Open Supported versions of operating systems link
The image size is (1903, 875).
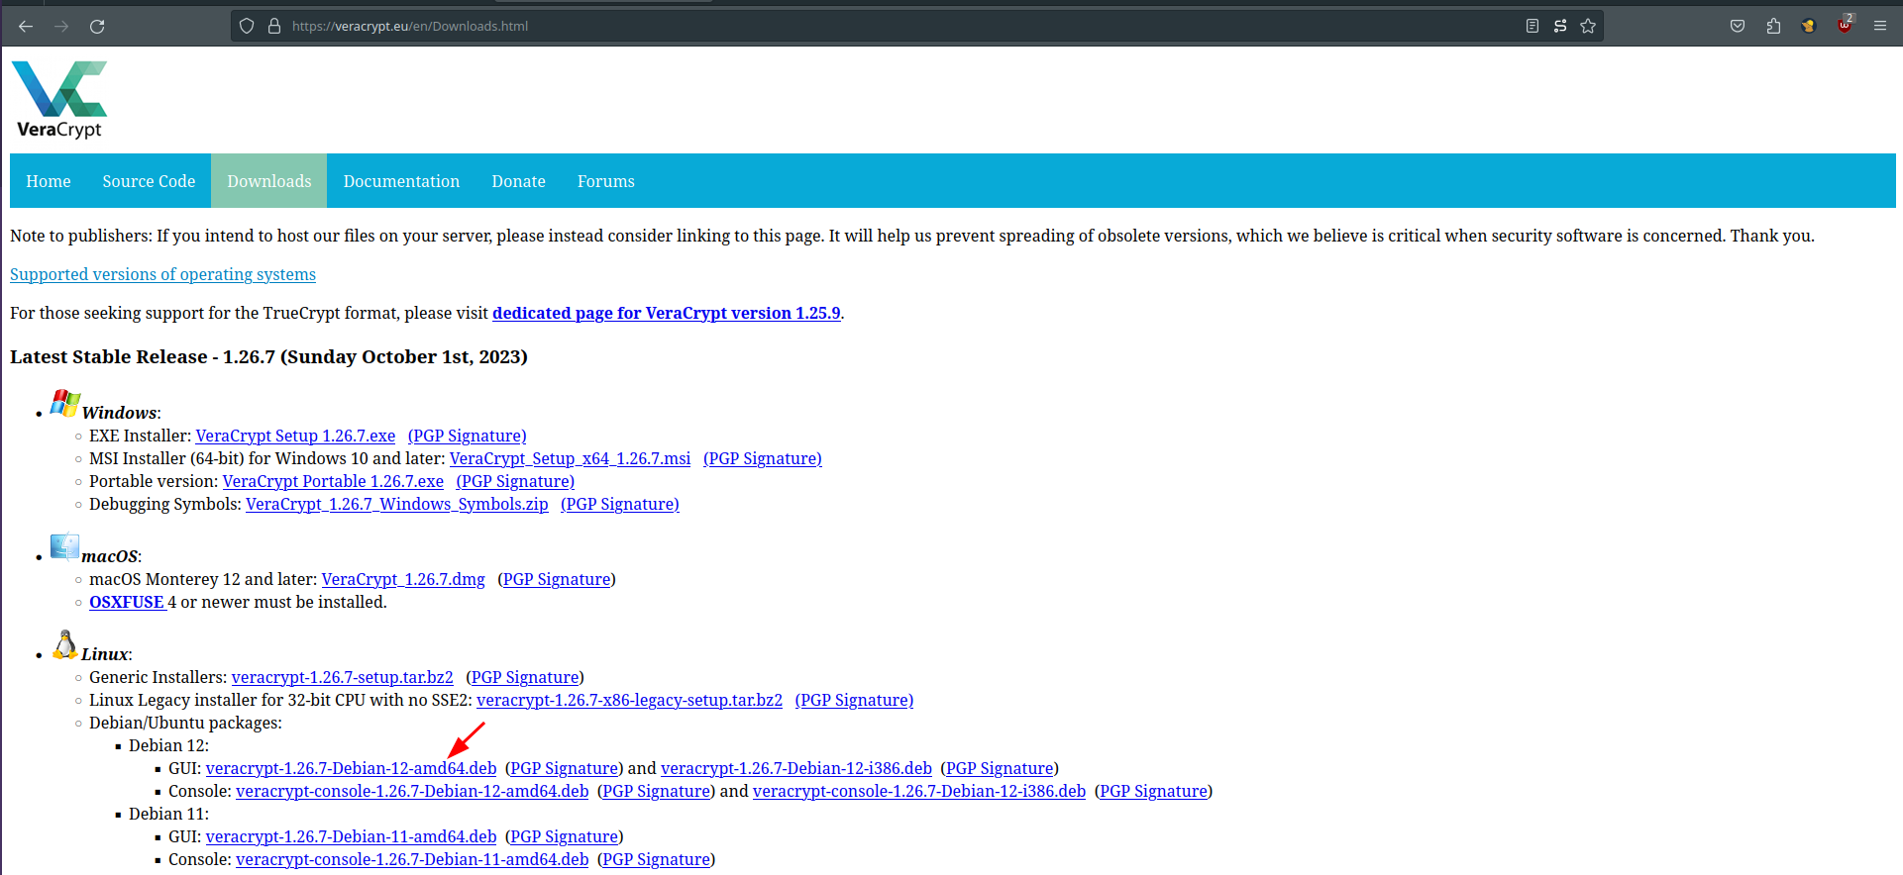[x=162, y=274]
